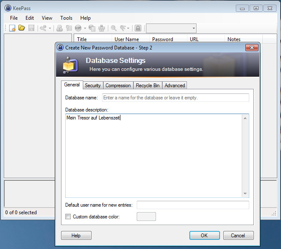Select the General tab
This screenshot has width=281, height=249.
(72, 85)
